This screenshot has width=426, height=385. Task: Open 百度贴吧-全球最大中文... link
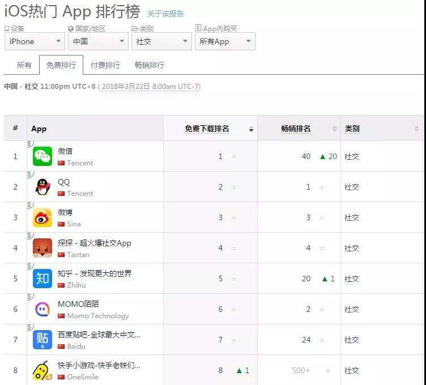(99, 335)
